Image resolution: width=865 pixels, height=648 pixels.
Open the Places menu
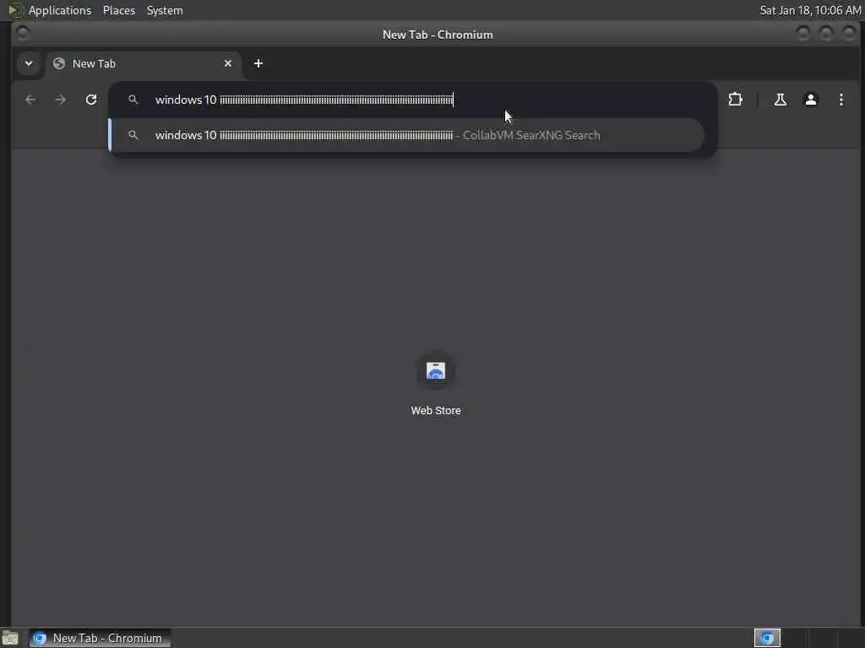(119, 10)
